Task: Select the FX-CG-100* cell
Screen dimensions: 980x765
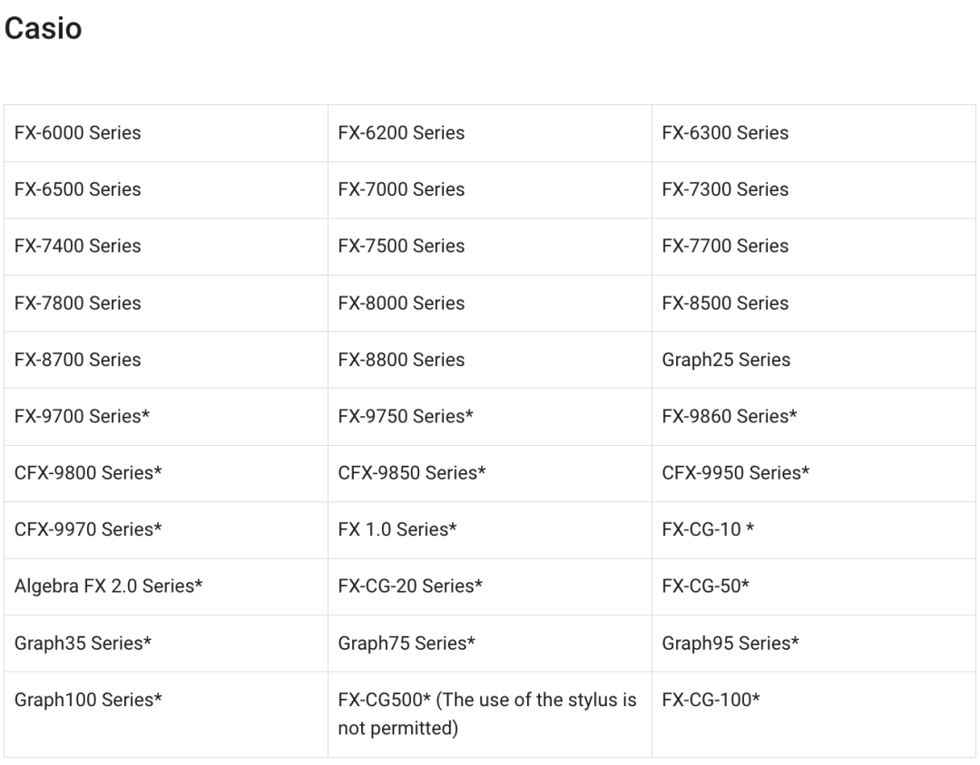Action: point(710,700)
